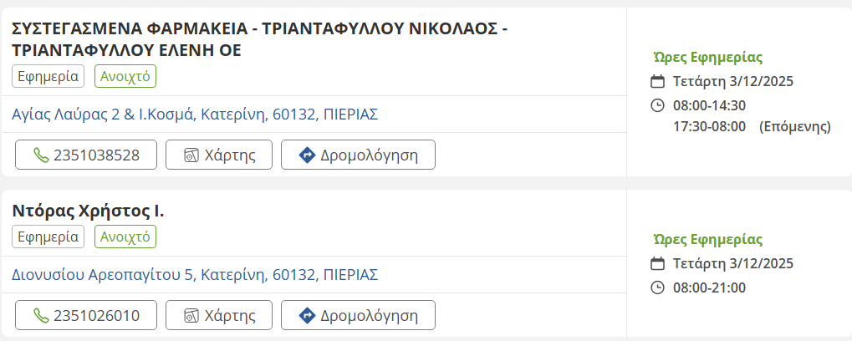Click calendar icon in Τριανταφύλλου duty hours
This screenshot has height=341, width=852.
[x=658, y=82]
